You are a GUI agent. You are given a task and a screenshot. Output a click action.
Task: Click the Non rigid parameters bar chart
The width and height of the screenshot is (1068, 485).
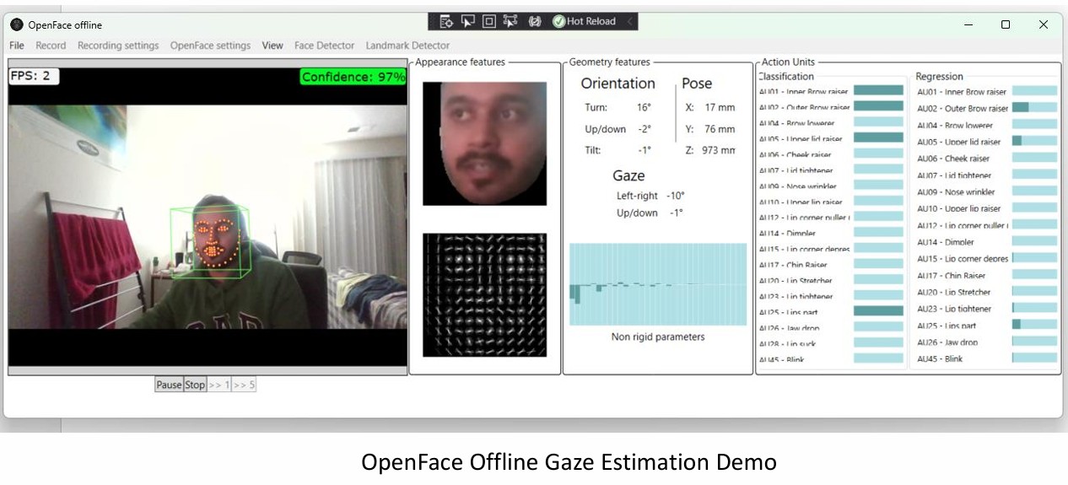pos(658,284)
